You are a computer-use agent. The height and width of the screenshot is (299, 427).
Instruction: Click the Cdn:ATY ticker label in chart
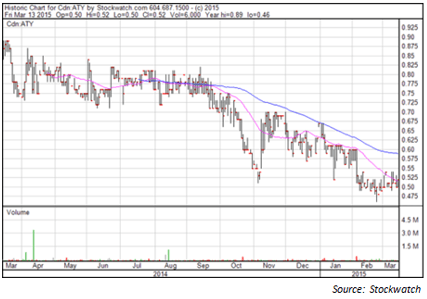[x=15, y=25]
